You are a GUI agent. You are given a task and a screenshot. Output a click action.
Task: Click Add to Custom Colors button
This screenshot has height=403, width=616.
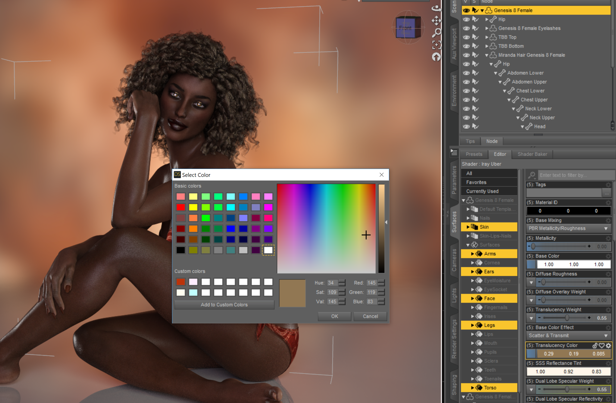pos(224,305)
